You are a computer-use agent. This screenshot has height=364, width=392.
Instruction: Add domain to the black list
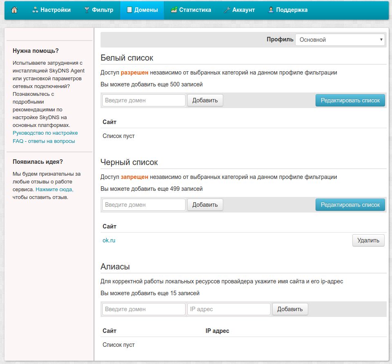tap(205, 205)
